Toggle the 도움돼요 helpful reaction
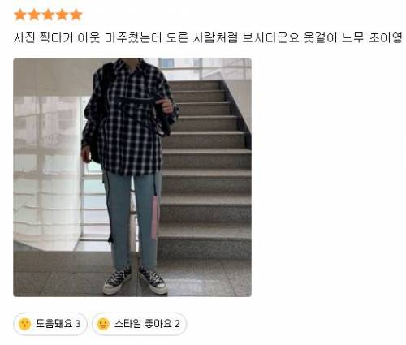406x345 pixels. [x=50, y=324]
